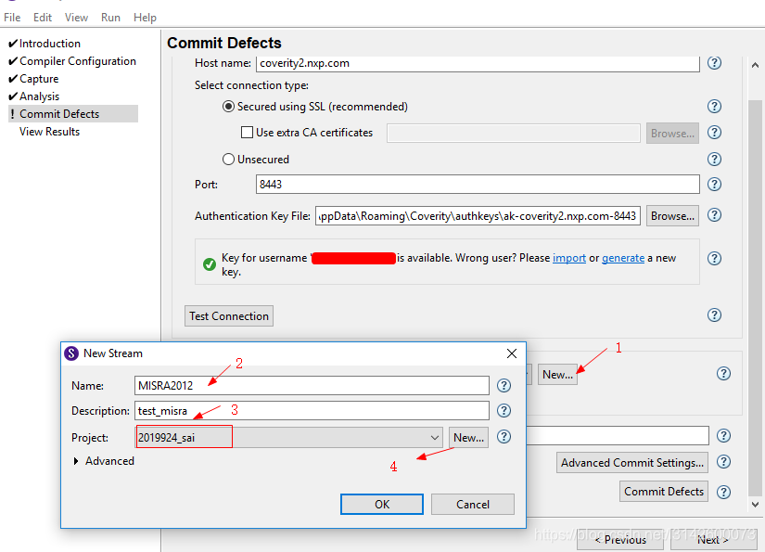Click the scrollbar down arrow

tap(755, 505)
